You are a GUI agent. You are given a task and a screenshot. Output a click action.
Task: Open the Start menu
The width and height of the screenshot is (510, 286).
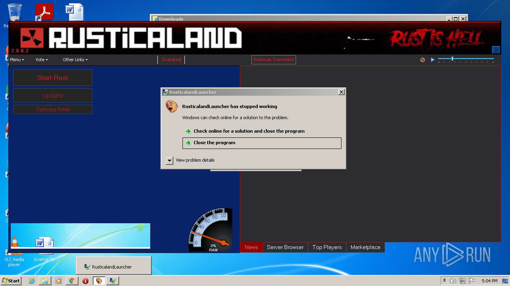[11, 280]
